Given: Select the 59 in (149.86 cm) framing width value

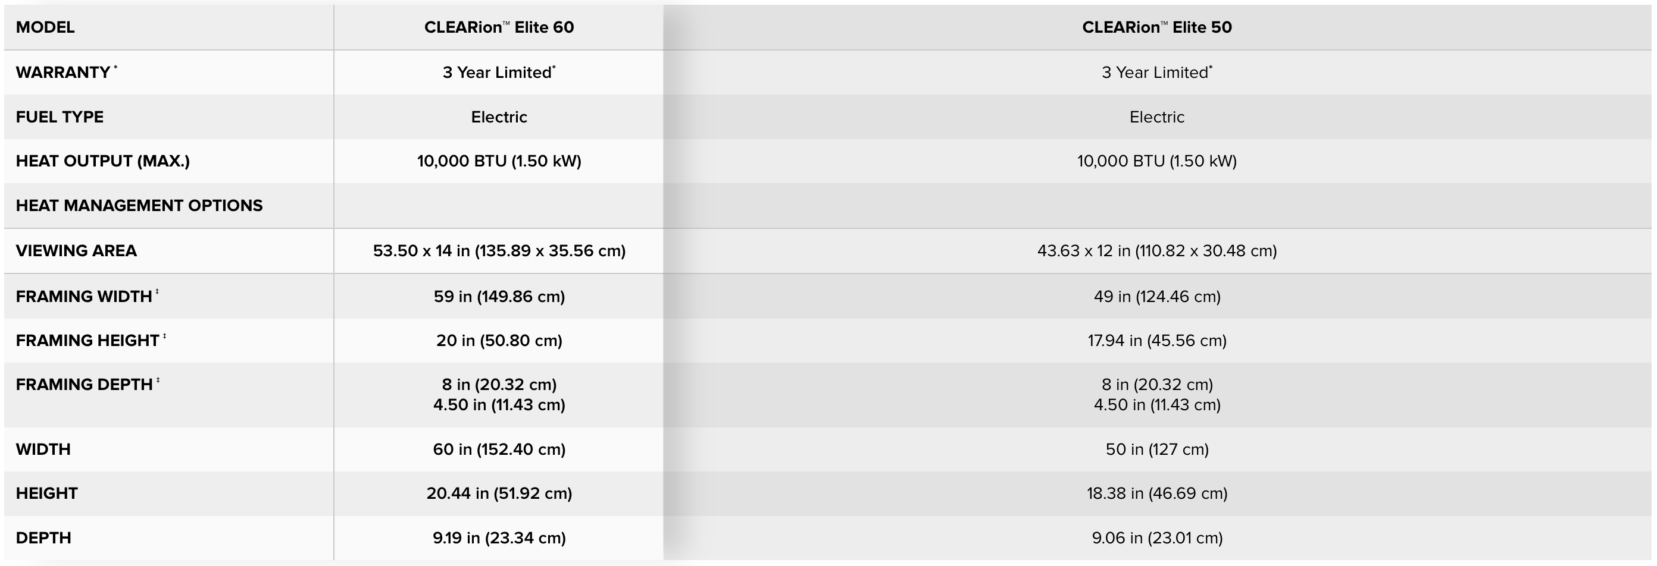Looking at the screenshot, I should pyautogui.click(x=499, y=296).
